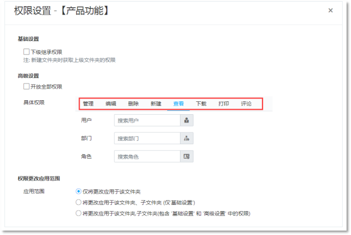Select the 评论 permission tab
The image size is (351, 235).
pos(246,104)
